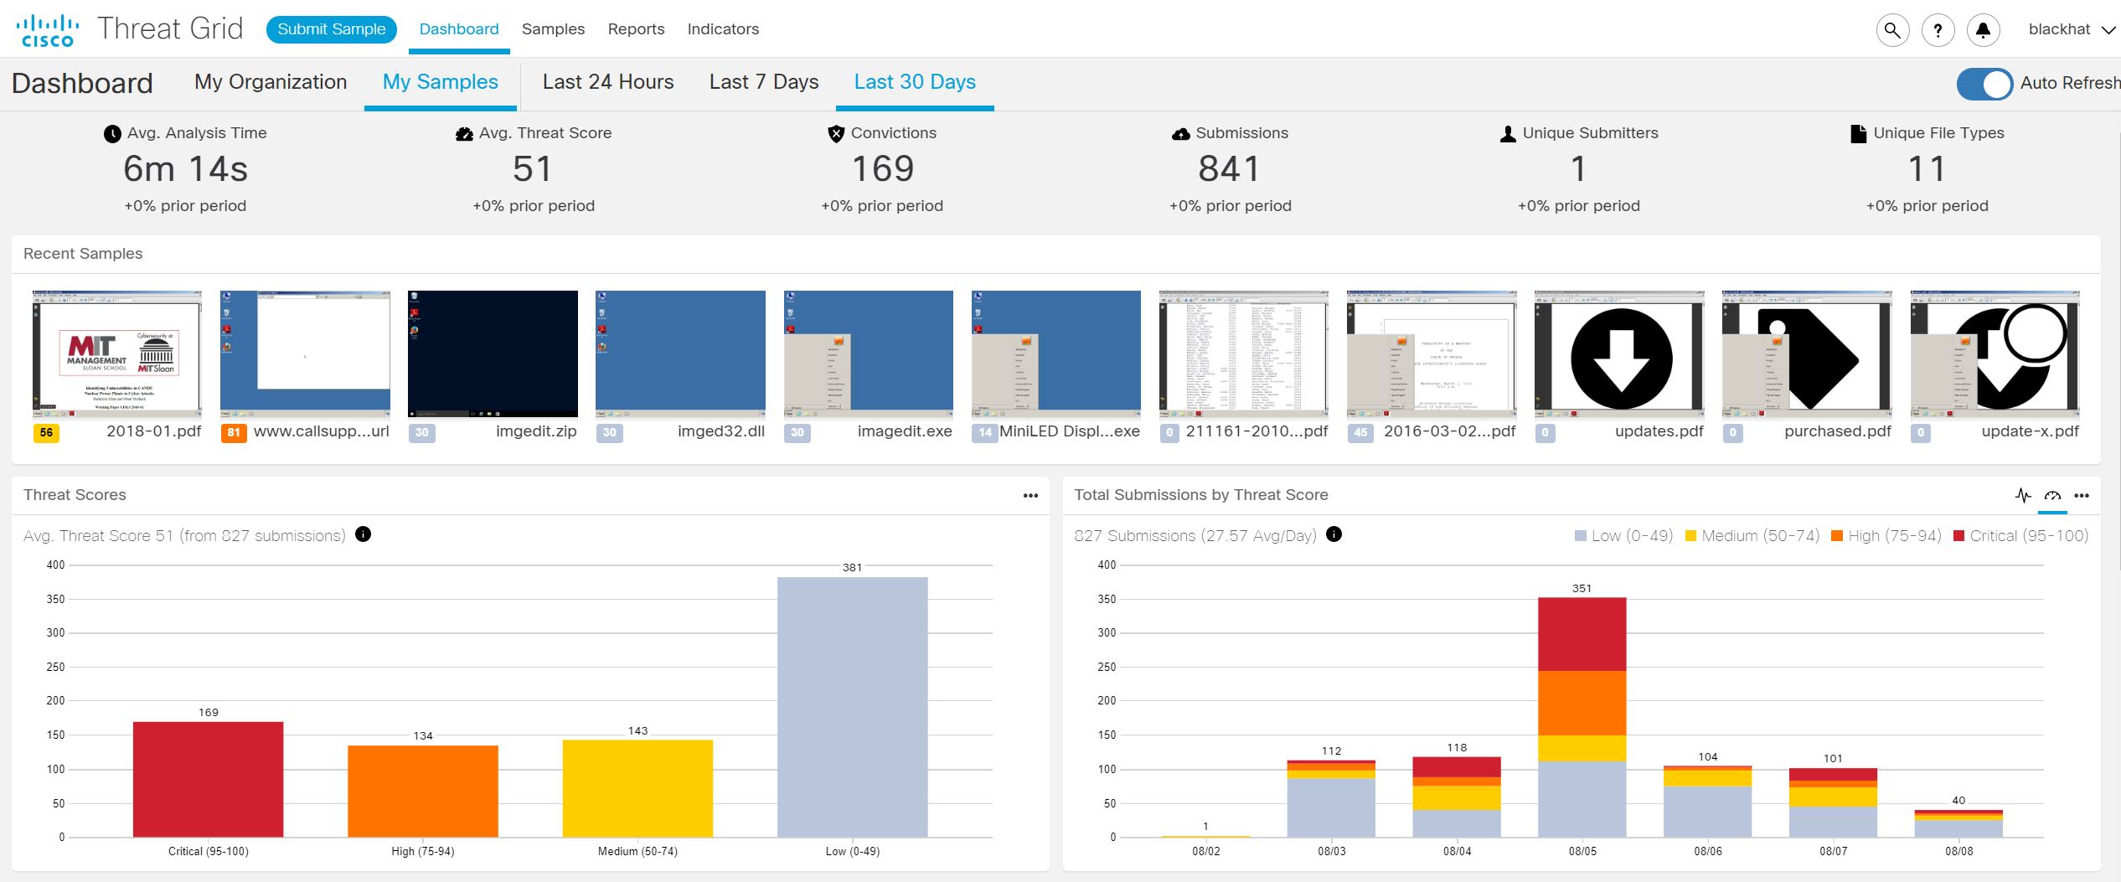Click the Submit Sample button
The width and height of the screenshot is (2121, 882).
(331, 29)
